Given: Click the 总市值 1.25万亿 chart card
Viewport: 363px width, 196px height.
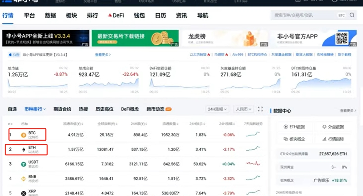Looking at the screenshot, I should tap(38, 80).
